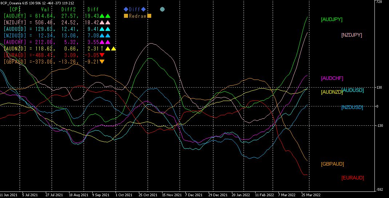Select the [AUDUSD] legend label in the table
Image resolution: width=389 pixels, height=198 pixels.
15,29
